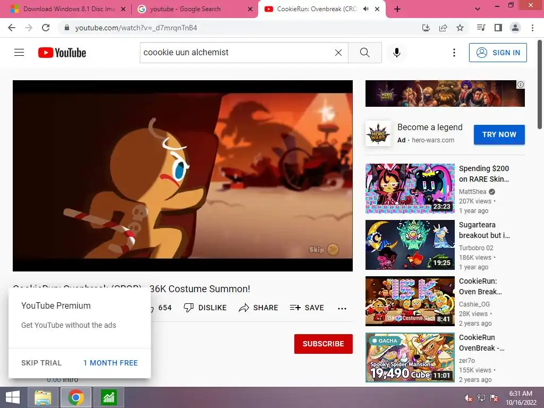Click the magnifier search button
Image resolution: width=544 pixels, height=408 pixels.
(x=364, y=53)
